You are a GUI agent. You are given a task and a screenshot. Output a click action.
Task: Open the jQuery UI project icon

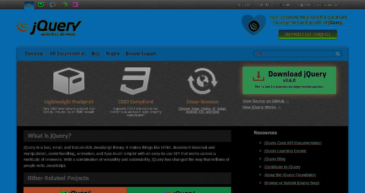coord(41,5)
